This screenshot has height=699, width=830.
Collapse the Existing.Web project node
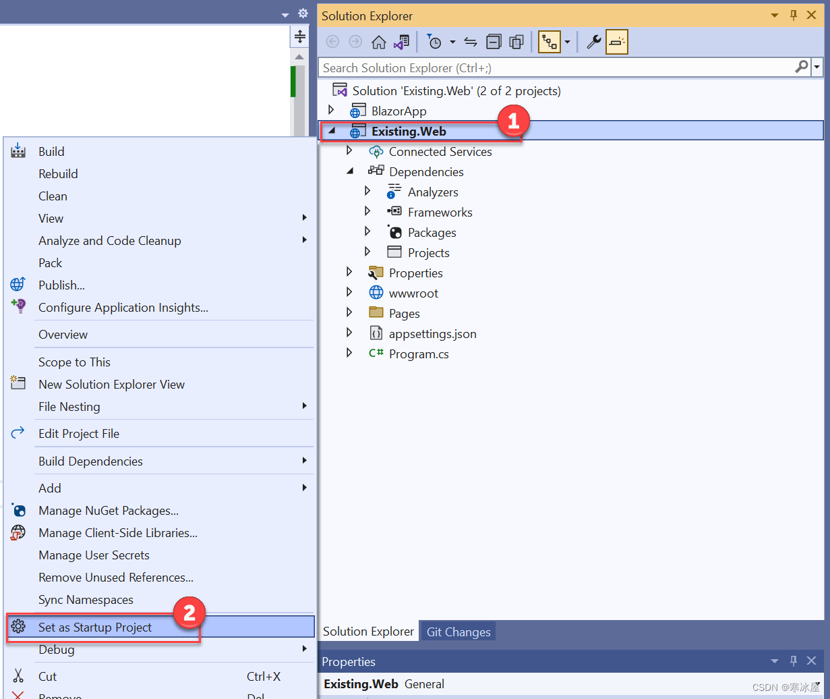click(x=332, y=130)
